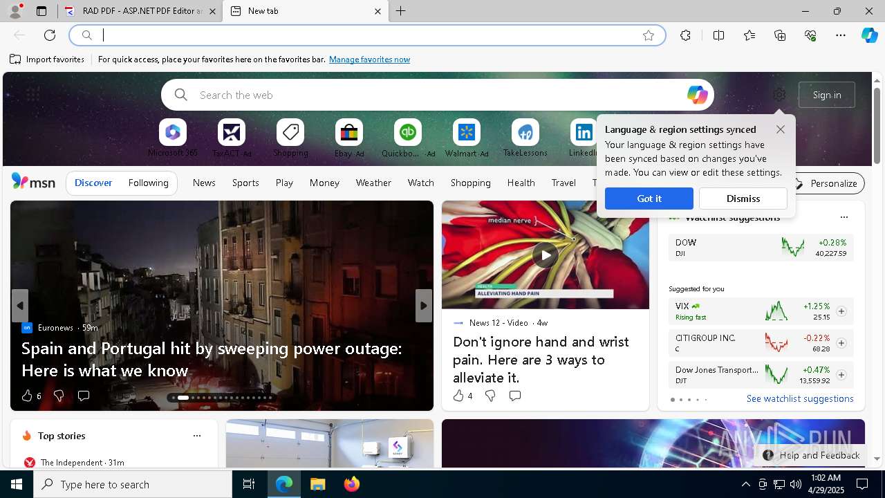Open the Watch category
885x498 pixels.
[421, 183]
